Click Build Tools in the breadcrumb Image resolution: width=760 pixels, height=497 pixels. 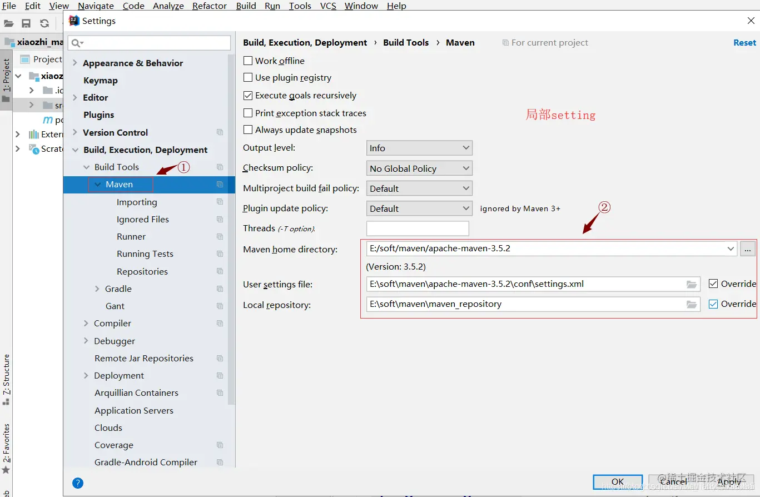point(406,42)
